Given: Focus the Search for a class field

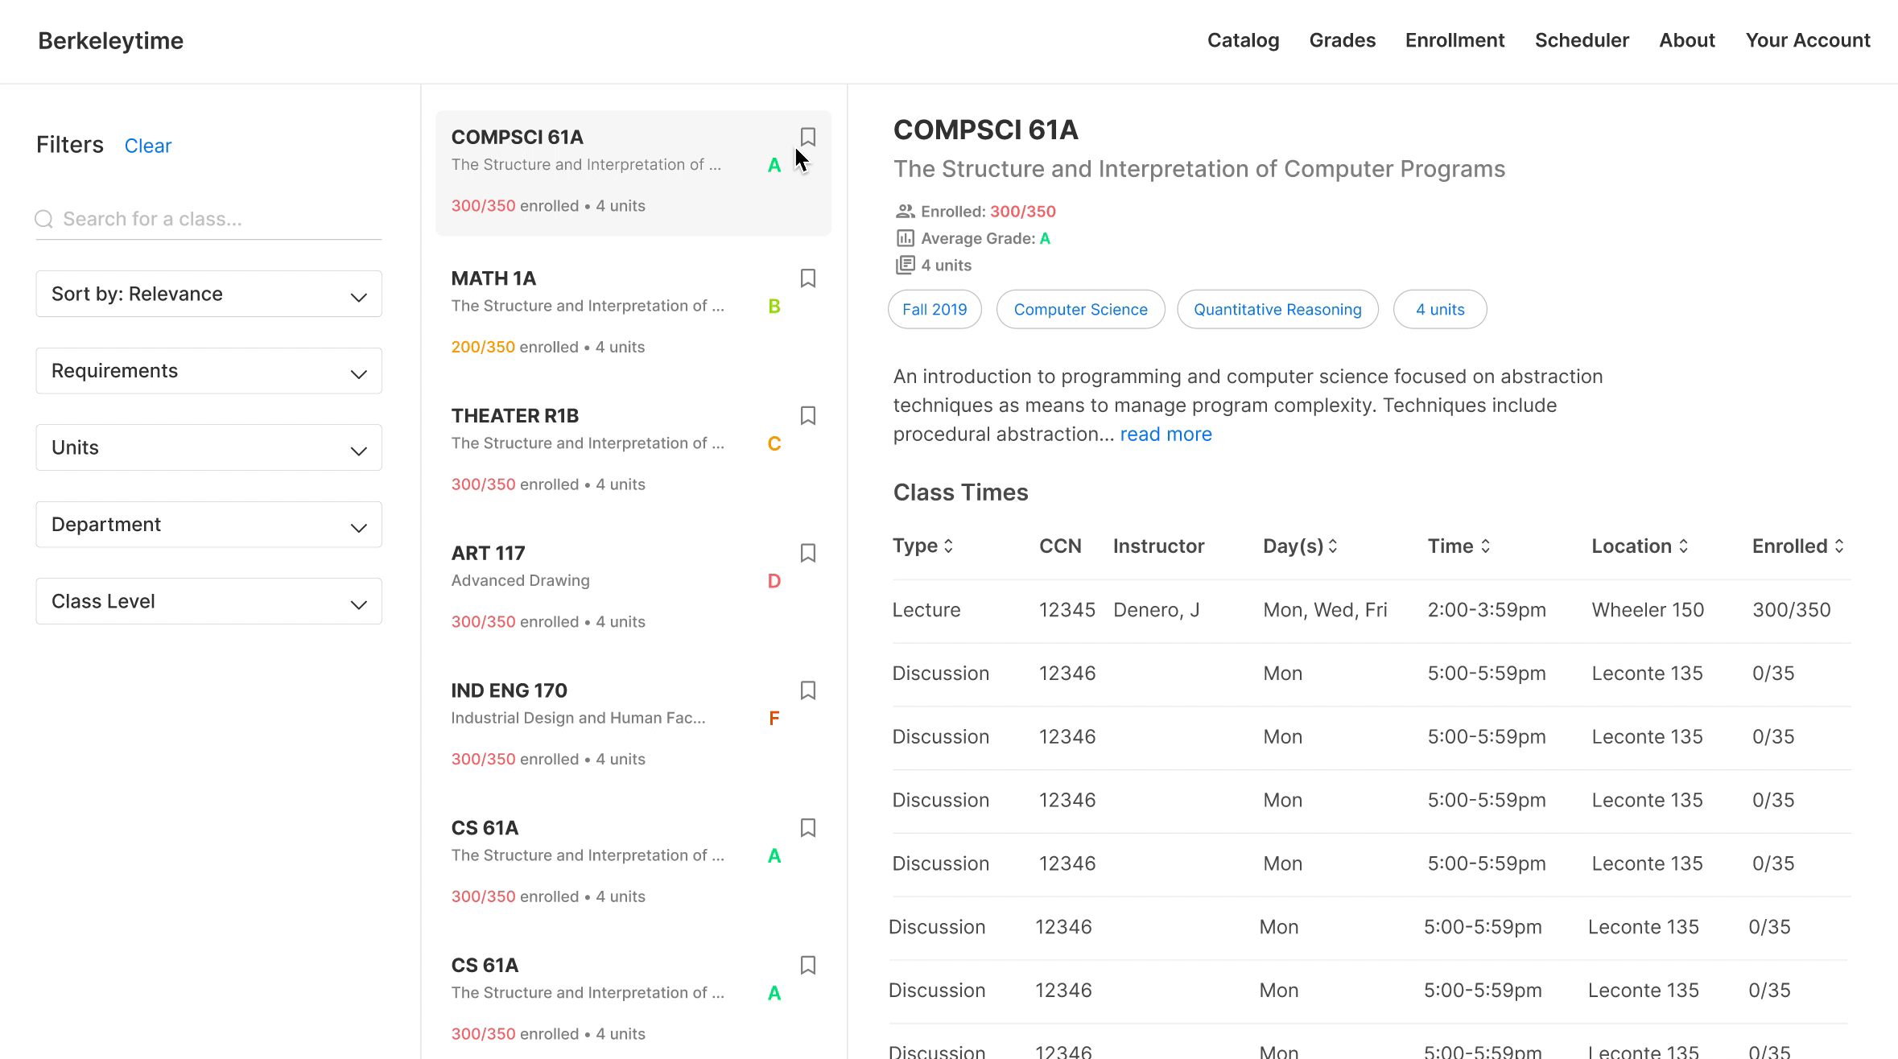Looking at the screenshot, I should [x=208, y=219].
